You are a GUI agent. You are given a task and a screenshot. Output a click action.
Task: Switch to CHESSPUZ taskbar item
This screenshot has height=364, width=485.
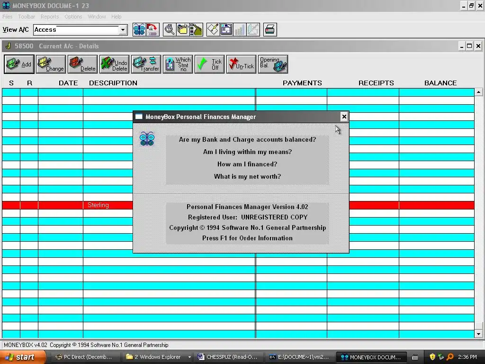pos(230,357)
